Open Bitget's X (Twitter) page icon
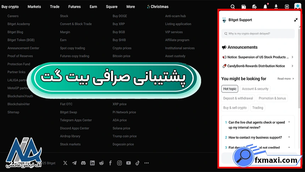 click(65, 163)
